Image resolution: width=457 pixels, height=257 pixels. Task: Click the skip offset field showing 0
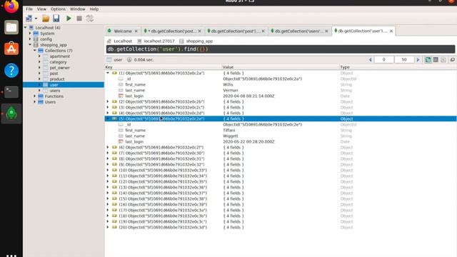383,60
